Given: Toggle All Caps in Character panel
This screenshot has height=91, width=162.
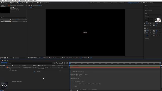Looking at the screenshot, I should [151, 36].
